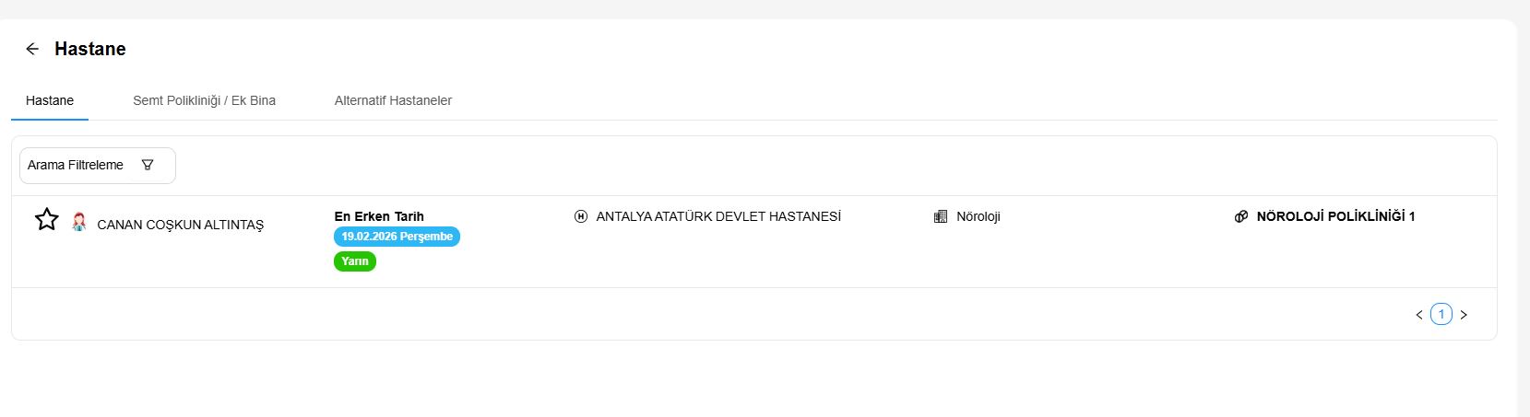Click the back arrow next to Hastane
Screen dimensions: 1530x417
tap(32, 49)
